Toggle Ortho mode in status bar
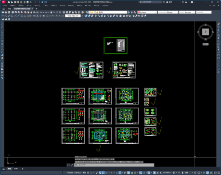Viewport: 221px width, 175px height. pyautogui.click(x=103, y=173)
